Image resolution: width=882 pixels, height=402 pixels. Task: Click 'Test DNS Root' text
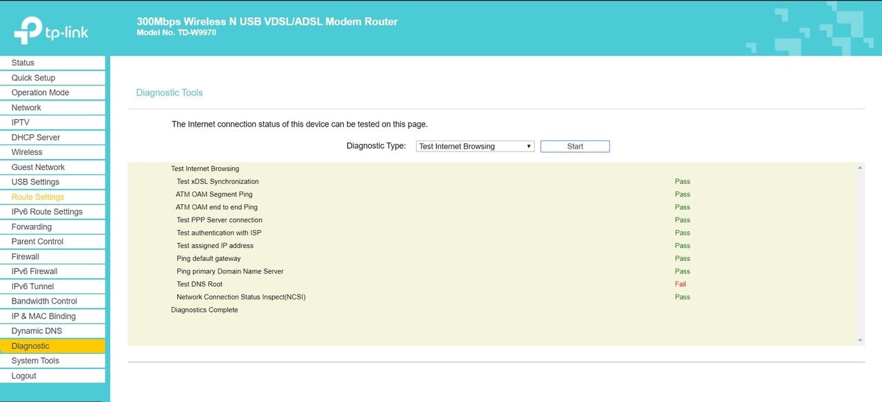(x=200, y=284)
